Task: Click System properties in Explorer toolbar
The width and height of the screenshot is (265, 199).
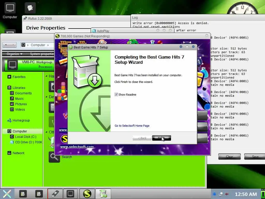Action: [42, 54]
